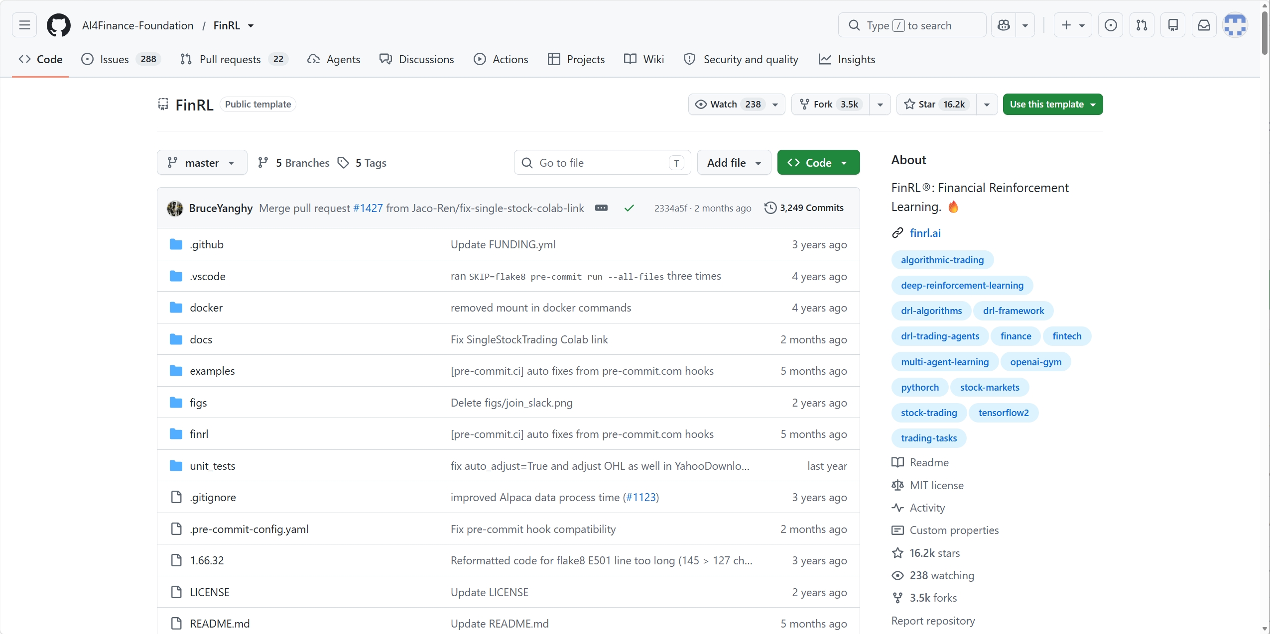
Task: Open the green Code dropdown
Action: coord(818,162)
